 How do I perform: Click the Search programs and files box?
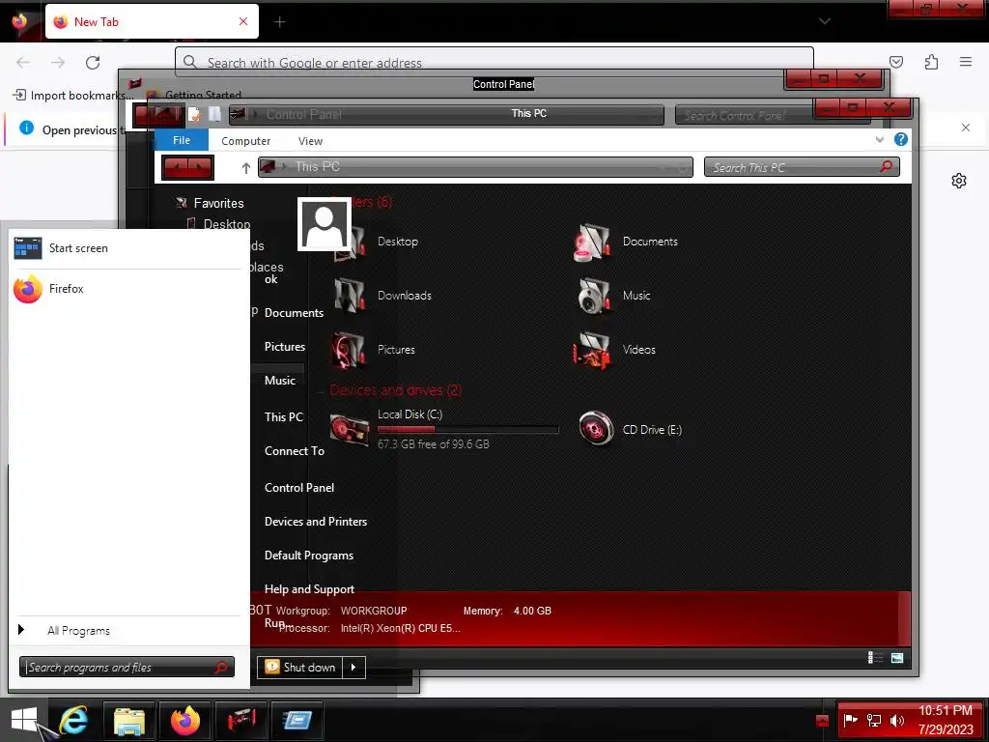pyautogui.click(x=127, y=667)
